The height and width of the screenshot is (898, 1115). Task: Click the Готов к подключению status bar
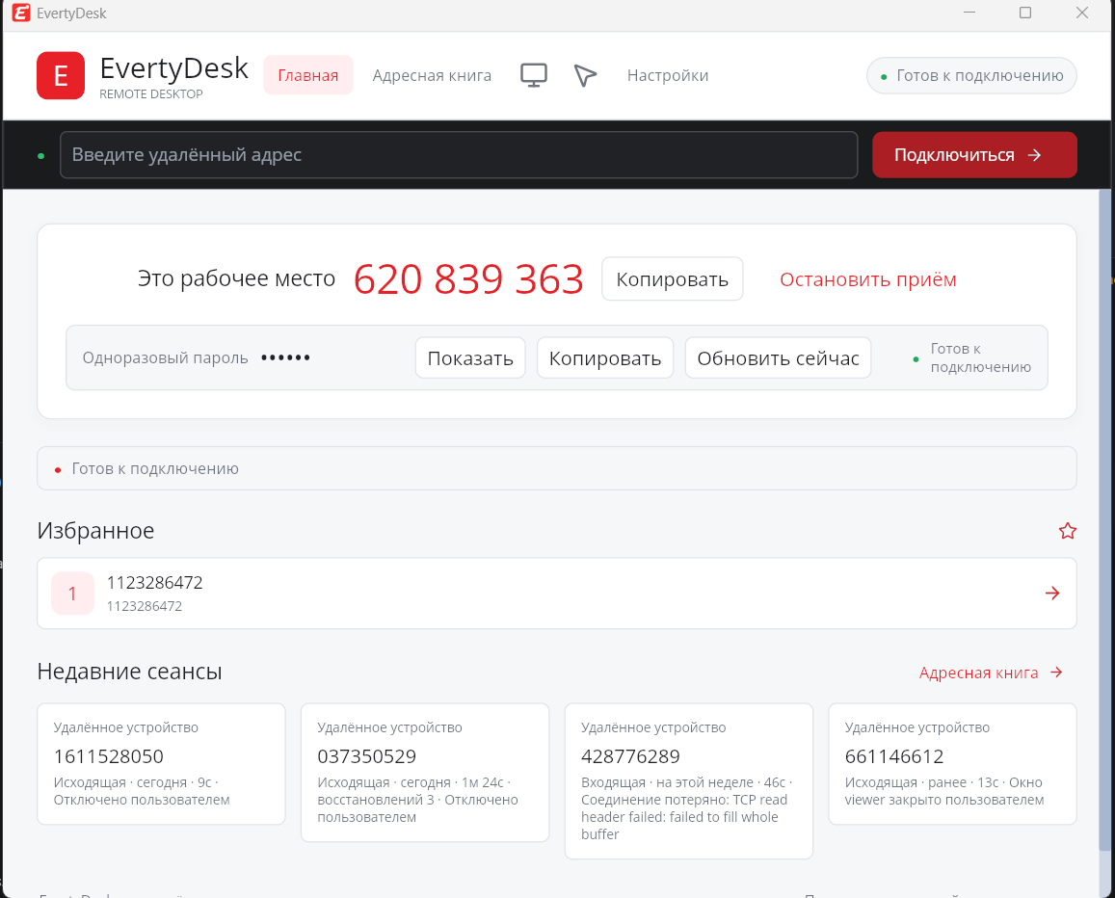557,468
